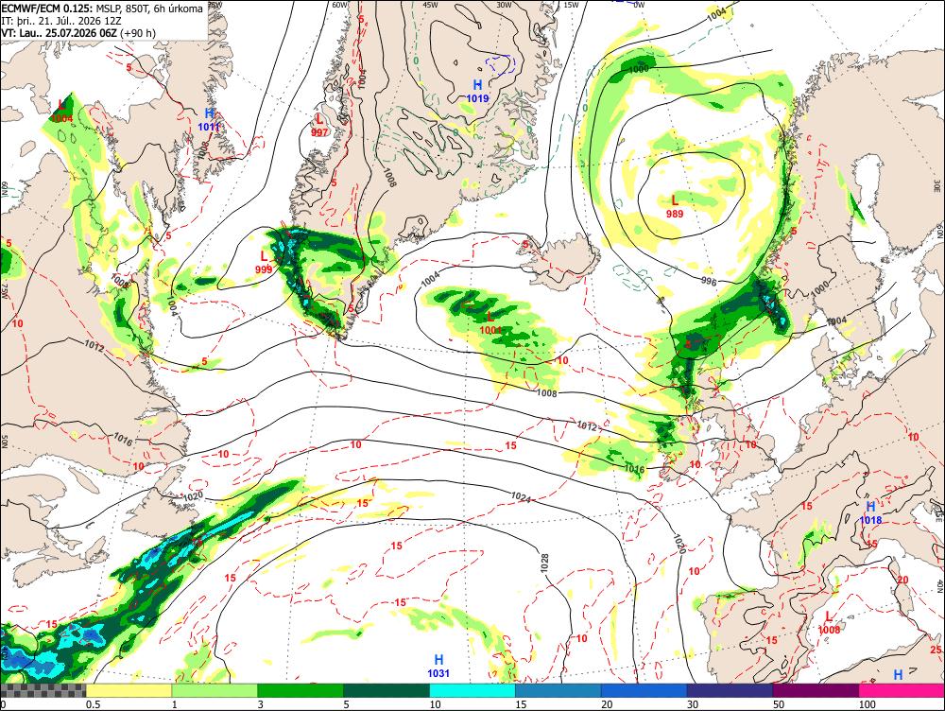This screenshot has height=711, width=945.
Task: Click the high pressure label 'H 1018'
Action: 870,512
